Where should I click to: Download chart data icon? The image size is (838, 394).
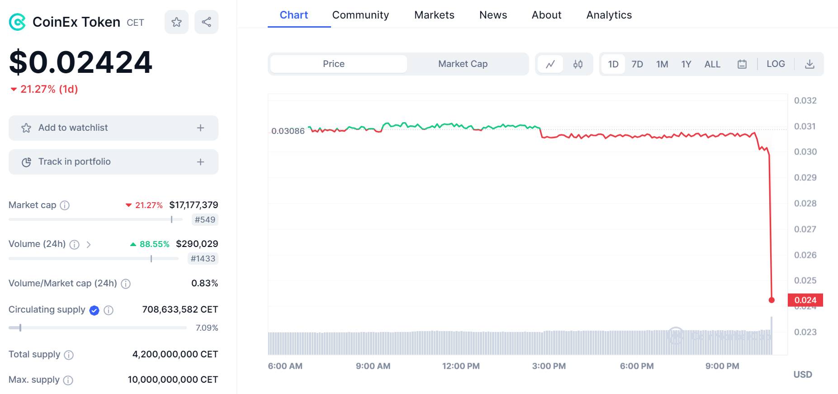coord(810,64)
